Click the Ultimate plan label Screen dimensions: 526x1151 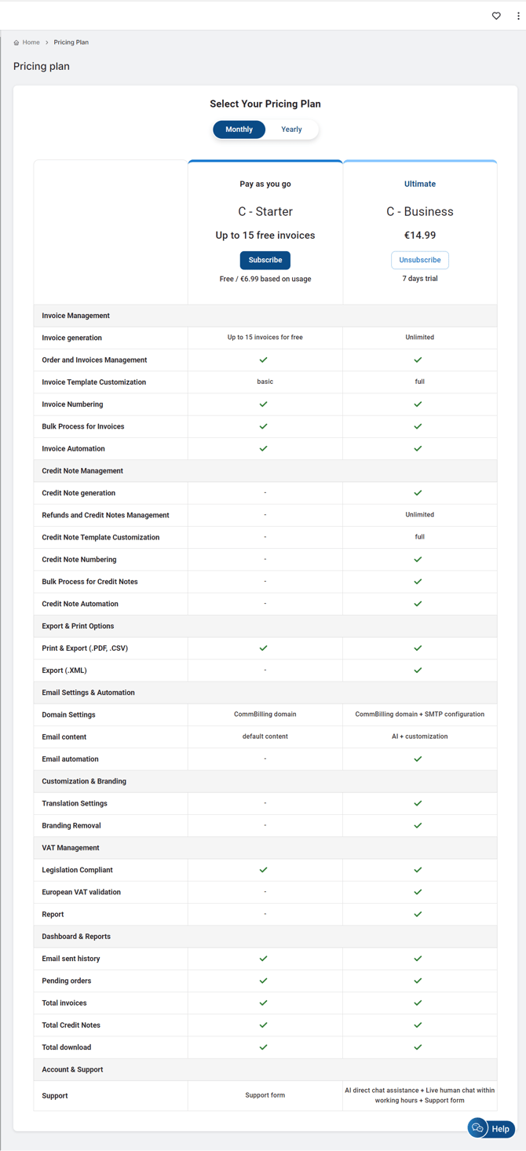click(x=420, y=184)
